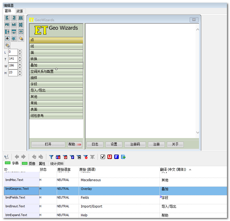
Task: Click the grey previous arrow icon
Action: 17,157
